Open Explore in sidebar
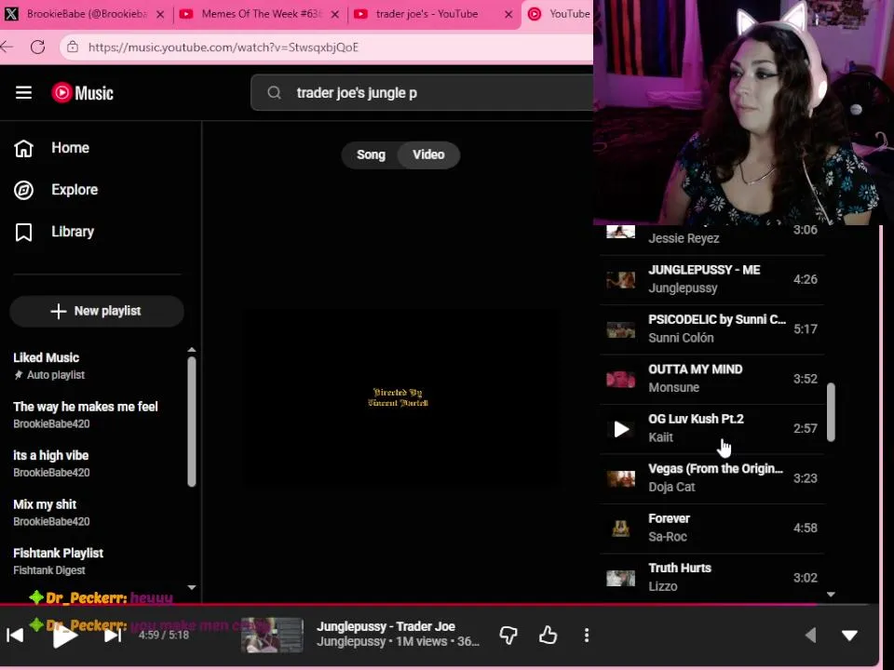The width and height of the screenshot is (894, 670). coord(74,190)
